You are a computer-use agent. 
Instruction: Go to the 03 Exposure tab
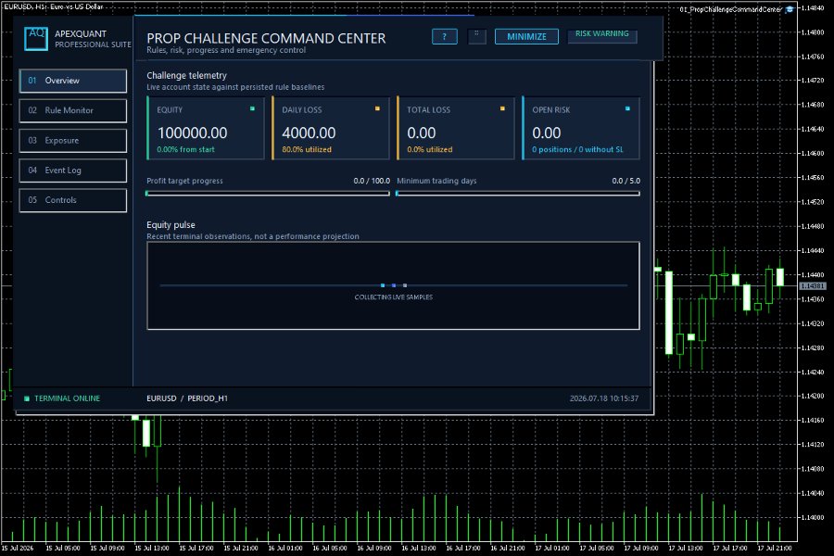point(73,141)
